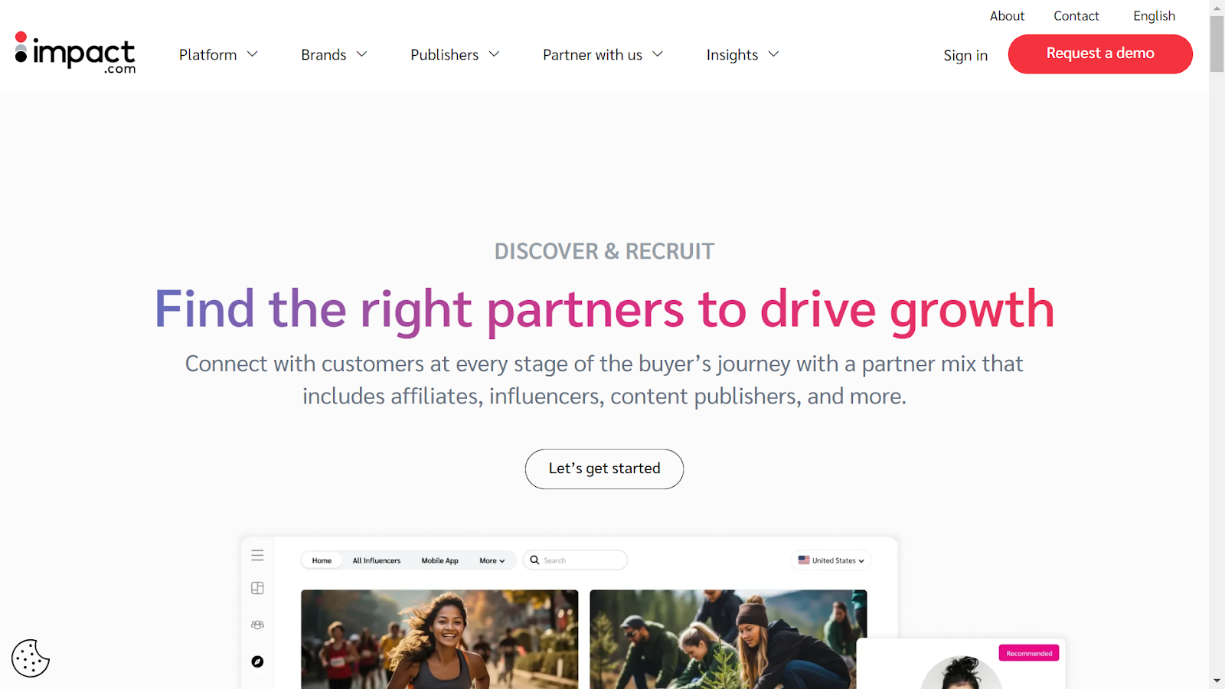The image size is (1225, 689).
Task: Go to the Contact link
Action: click(x=1076, y=16)
